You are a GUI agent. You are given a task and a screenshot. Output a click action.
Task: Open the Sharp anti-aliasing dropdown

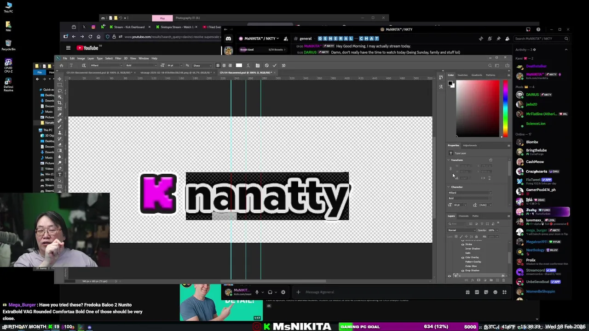pos(202,65)
